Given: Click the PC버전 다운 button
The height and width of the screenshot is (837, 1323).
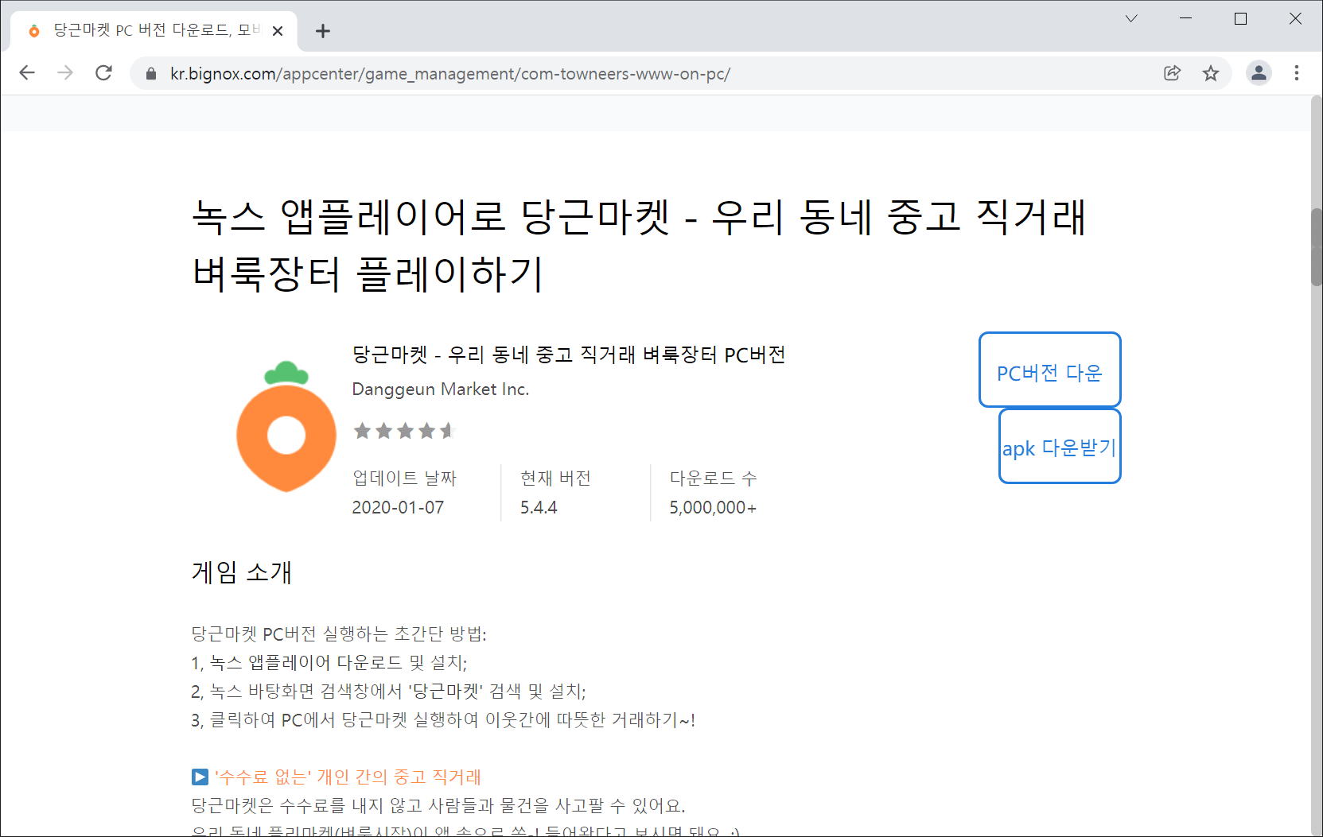Looking at the screenshot, I should [x=1049, y=370].
